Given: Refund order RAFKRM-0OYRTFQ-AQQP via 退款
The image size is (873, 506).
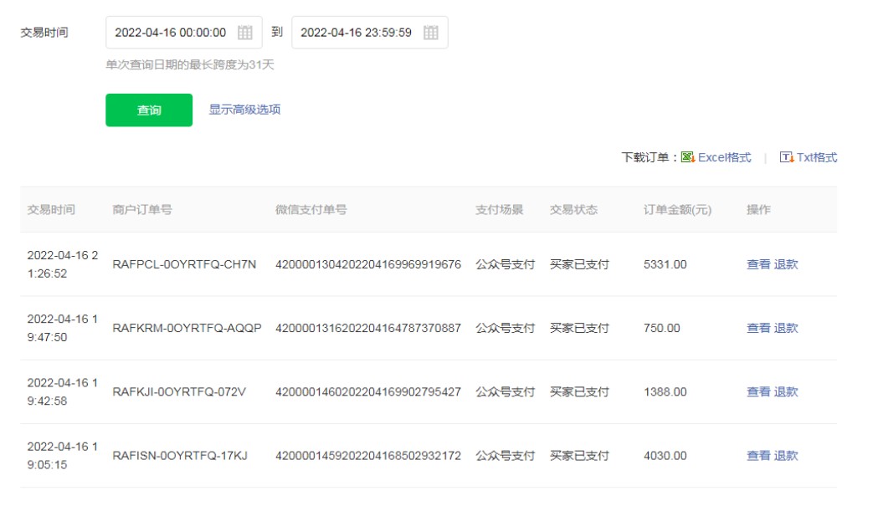Looking at the screenshot, I should [x=786, y=328].
